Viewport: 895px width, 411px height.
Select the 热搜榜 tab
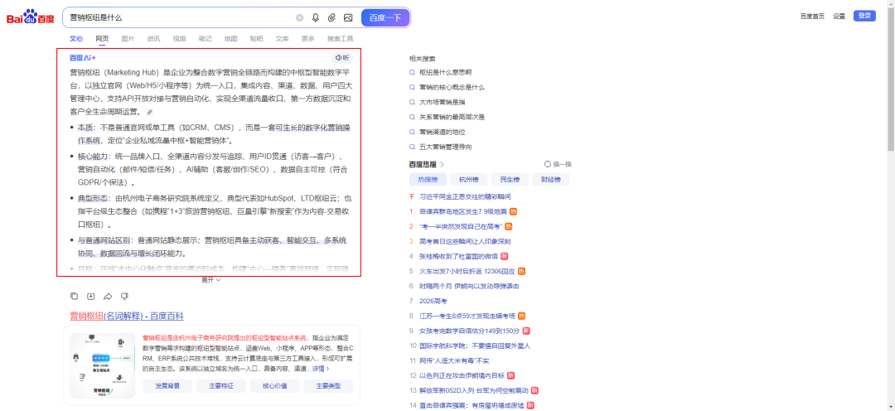[x=428, y=179]
